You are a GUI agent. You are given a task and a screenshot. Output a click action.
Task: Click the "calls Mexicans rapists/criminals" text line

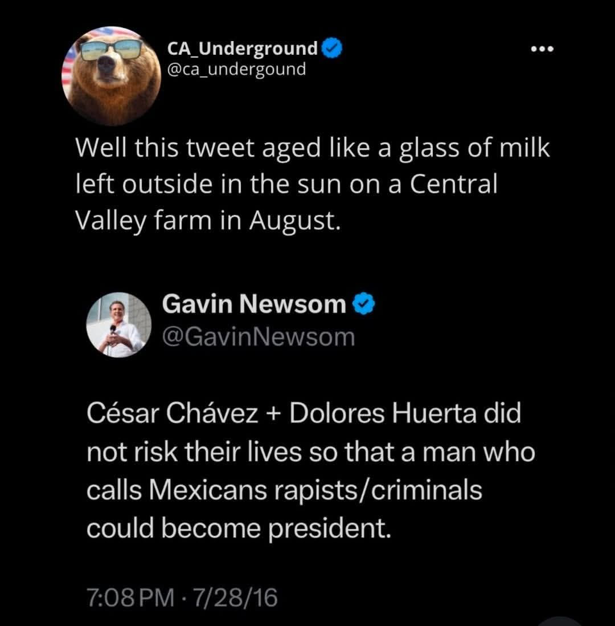tap(284, 490)
